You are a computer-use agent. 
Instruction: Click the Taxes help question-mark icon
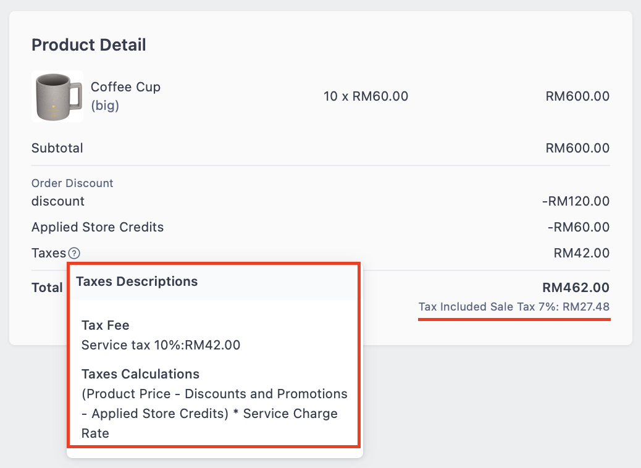click(74, 253)
